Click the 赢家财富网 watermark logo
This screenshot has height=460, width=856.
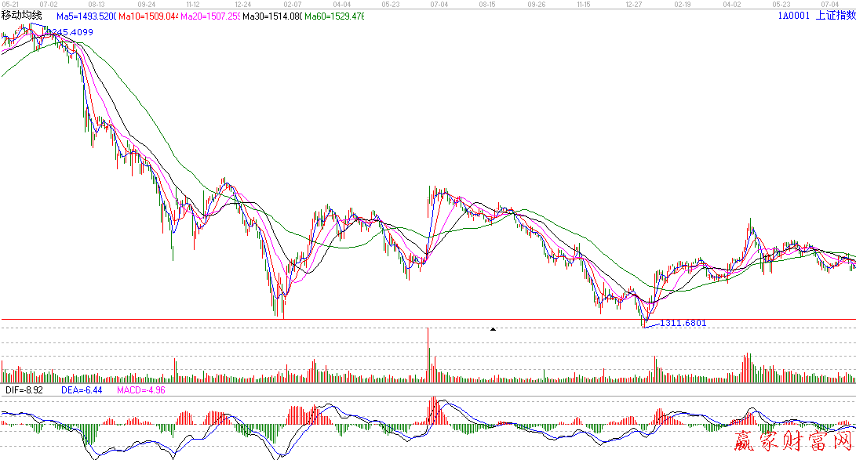[x=792, y=443]
